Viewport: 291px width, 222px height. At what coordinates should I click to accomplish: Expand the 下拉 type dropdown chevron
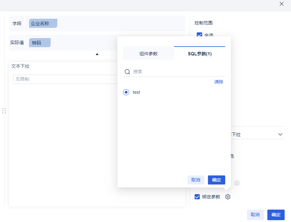(280, 134)
